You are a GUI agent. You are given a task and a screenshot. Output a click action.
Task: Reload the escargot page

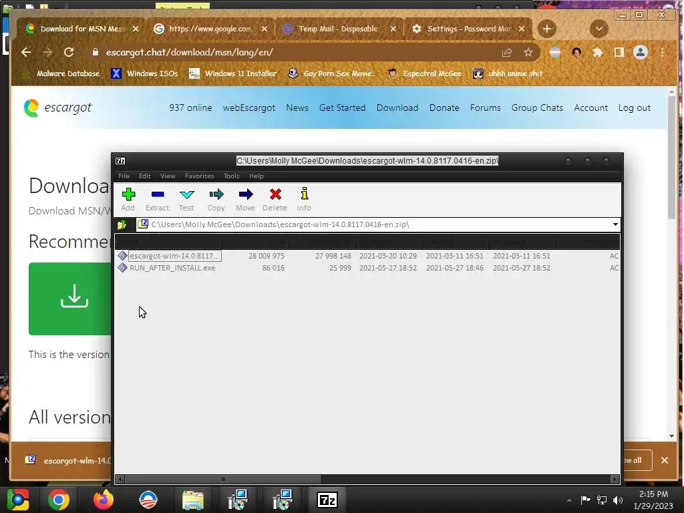69,52
